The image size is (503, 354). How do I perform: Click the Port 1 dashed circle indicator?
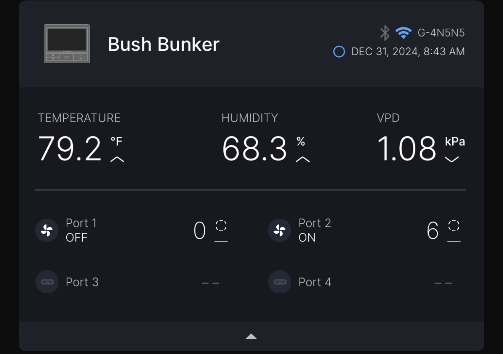[221, 225]
